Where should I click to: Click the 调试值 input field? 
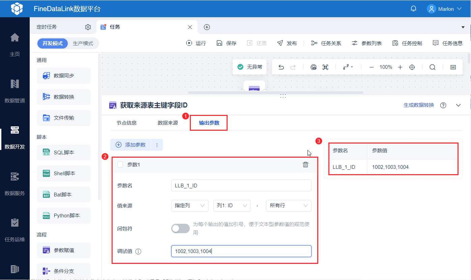point(241,251)
